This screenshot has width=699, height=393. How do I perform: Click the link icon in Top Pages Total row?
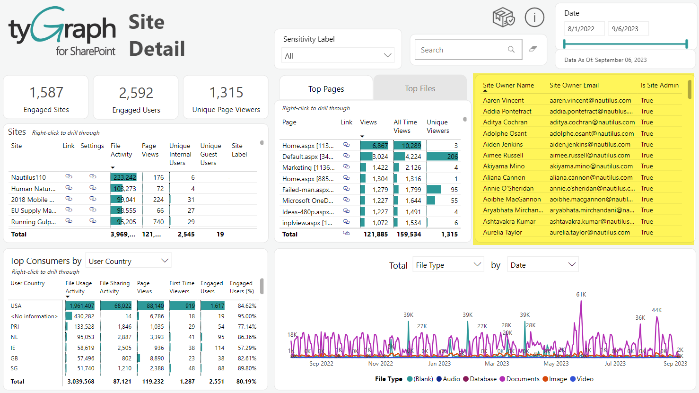pos(346,233)
